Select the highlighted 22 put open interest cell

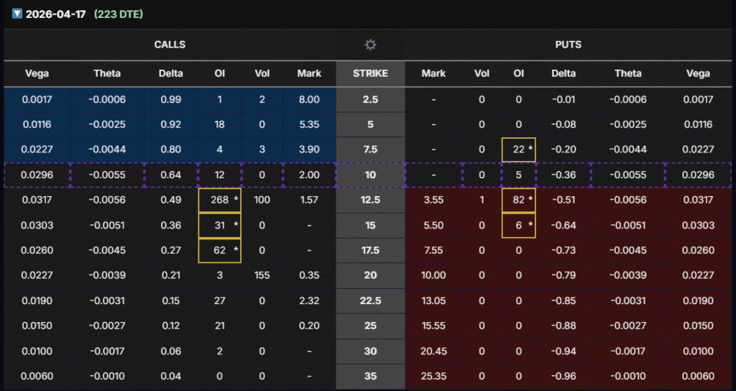tap(518, 149)
